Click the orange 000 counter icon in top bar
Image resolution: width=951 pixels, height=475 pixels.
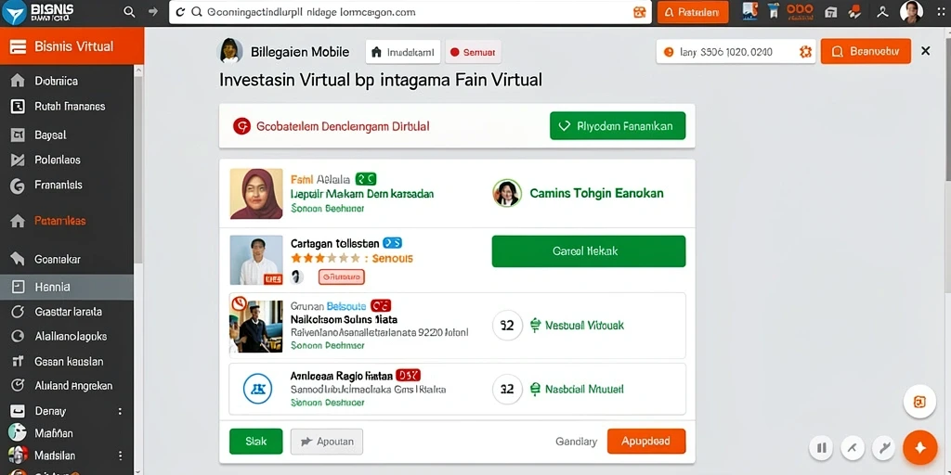[800, 11]
